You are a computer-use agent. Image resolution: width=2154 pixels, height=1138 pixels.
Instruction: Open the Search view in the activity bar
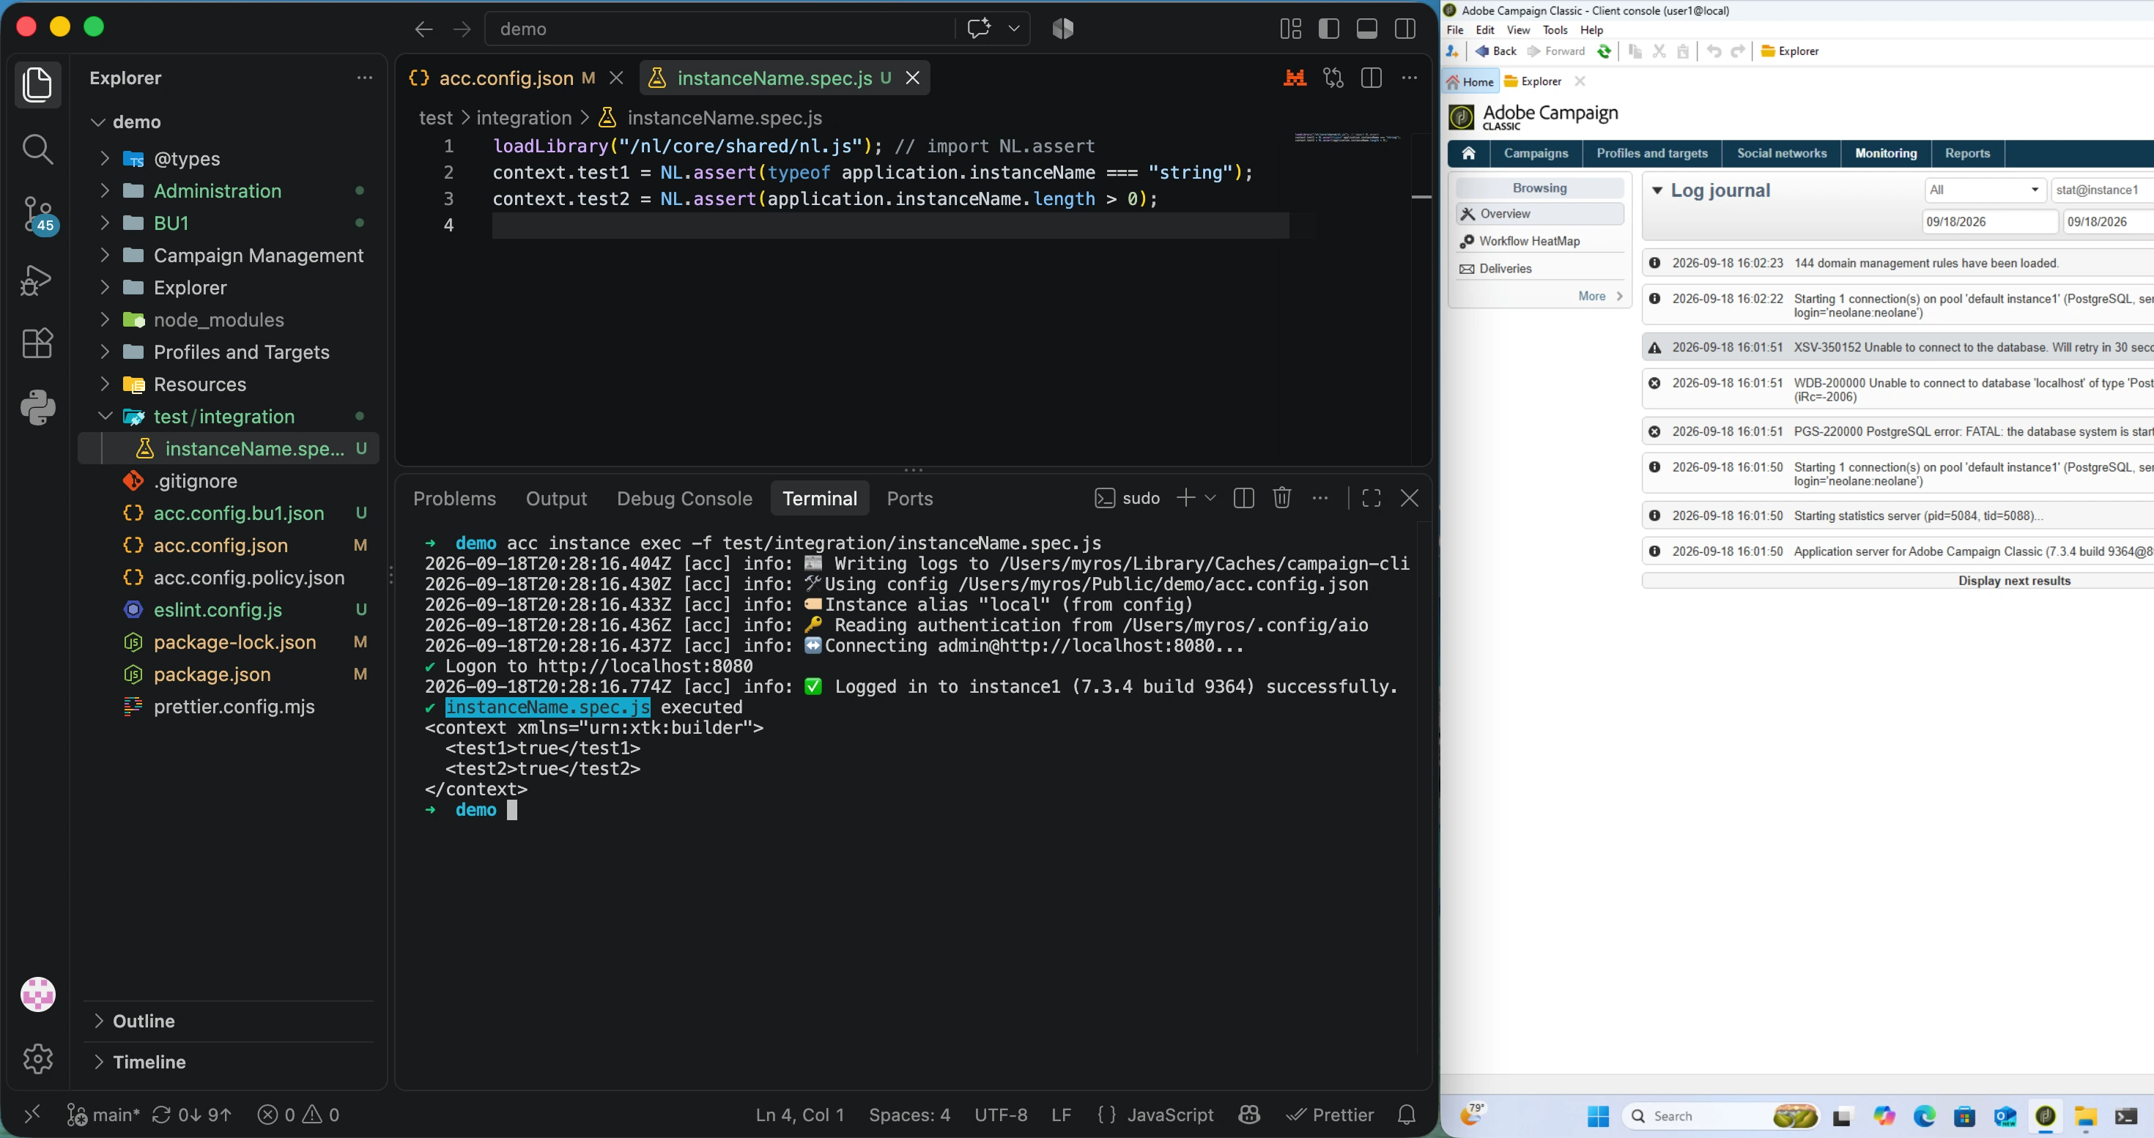[x=37, y=149]
